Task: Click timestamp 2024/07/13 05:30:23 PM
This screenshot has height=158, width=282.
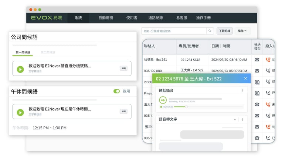Action: (229, 71)
